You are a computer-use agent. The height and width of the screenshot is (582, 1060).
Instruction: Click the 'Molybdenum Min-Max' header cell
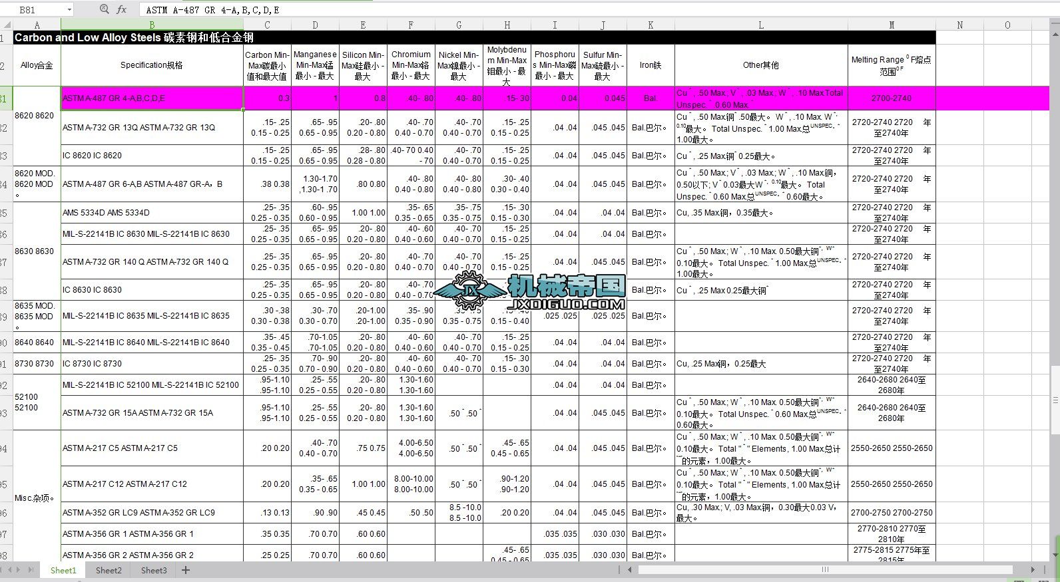[x=507, y=65]
